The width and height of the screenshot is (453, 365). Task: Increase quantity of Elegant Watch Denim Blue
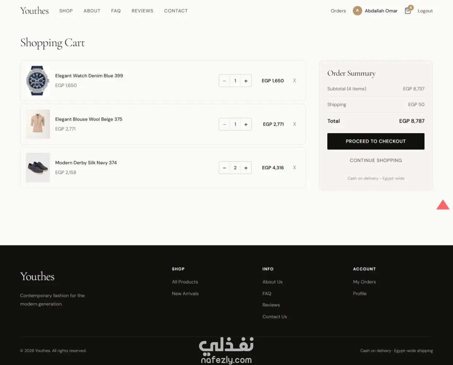(x=246, y=81)
